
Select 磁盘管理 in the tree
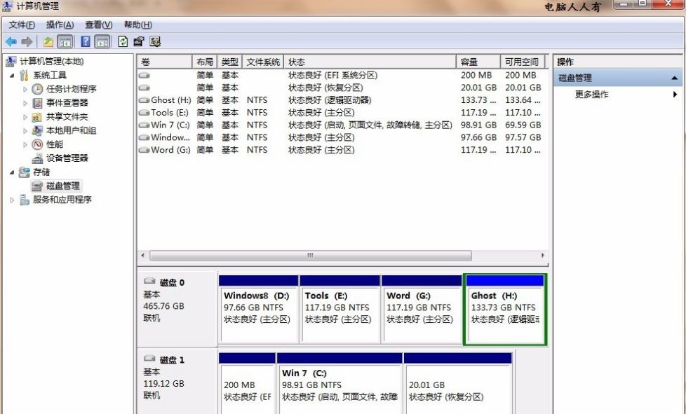click(x=63, y=186)
